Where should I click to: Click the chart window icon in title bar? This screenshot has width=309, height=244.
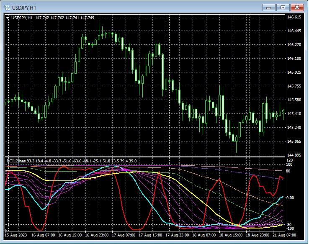(7, 8)
